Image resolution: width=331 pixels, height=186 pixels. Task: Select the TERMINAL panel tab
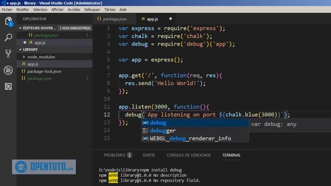(231, 155)
